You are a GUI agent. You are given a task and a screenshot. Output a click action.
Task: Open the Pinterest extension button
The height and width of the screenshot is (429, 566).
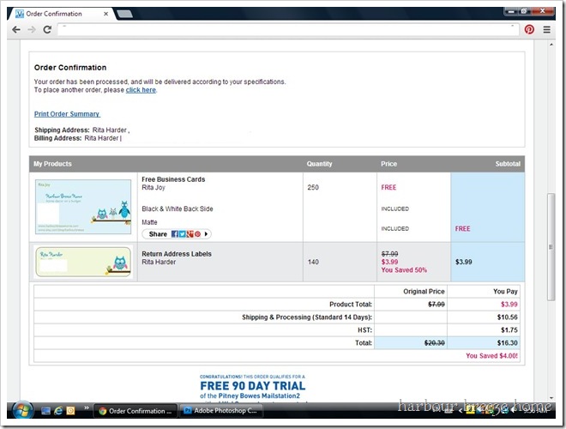point(529,30)
